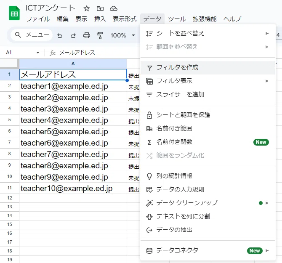The image size is (282, 263).
Task: Open the Google Sheets home icon
Action: click(x=14, y=13)
